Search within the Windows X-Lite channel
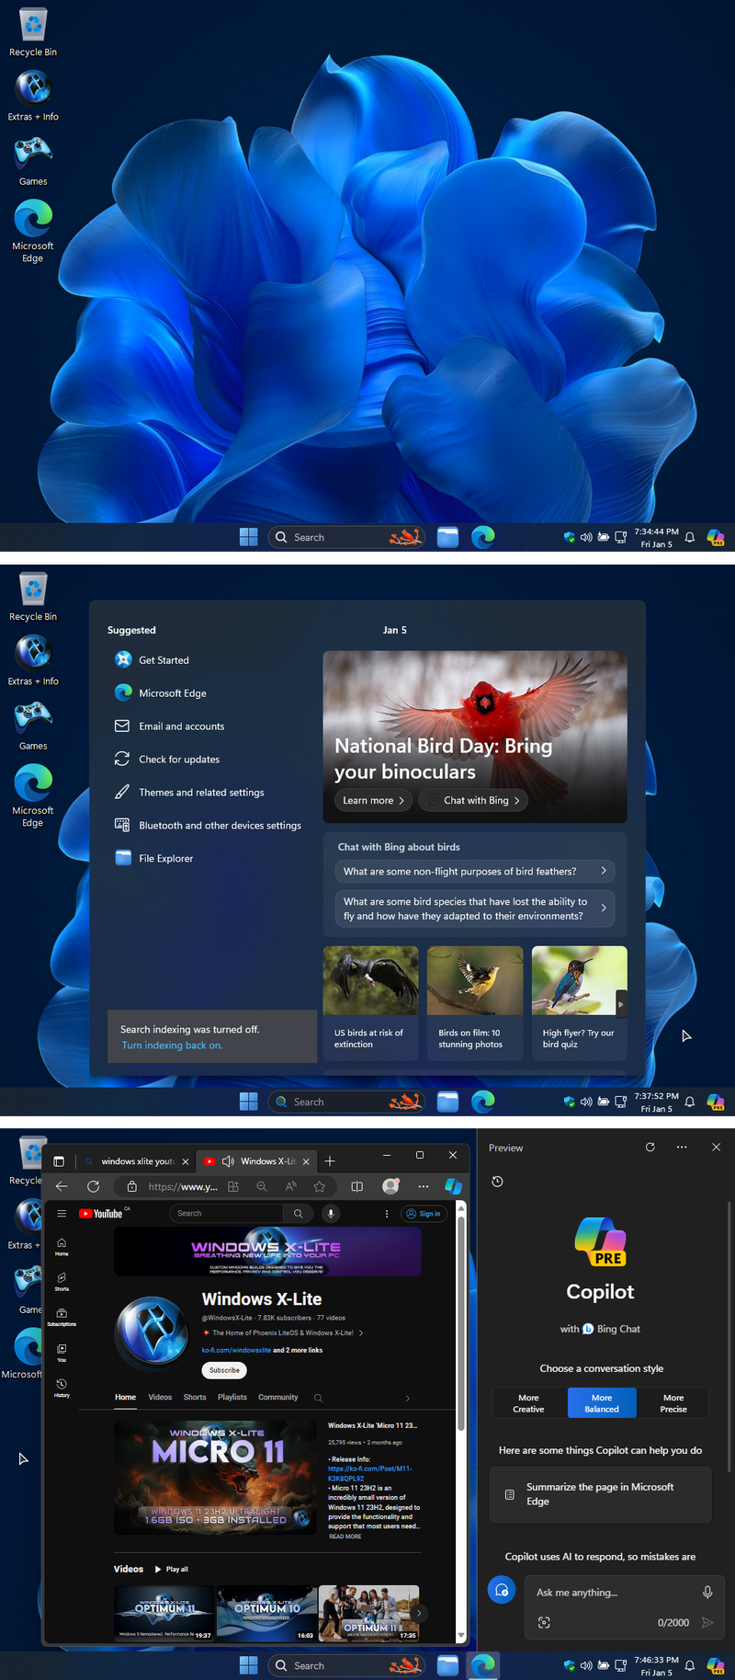 (318, 1398)
